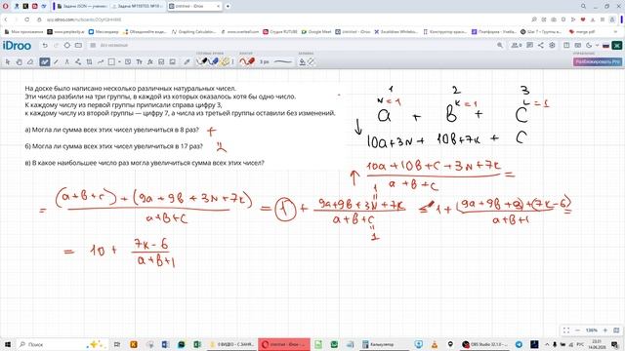Screen dimensions: 625x351
Task: Toggle dark mode moon icon
Action: 589,46
